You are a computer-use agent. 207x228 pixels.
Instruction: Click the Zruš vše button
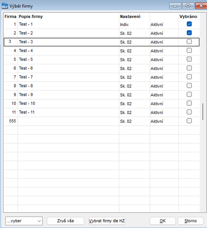pos(66,221)
